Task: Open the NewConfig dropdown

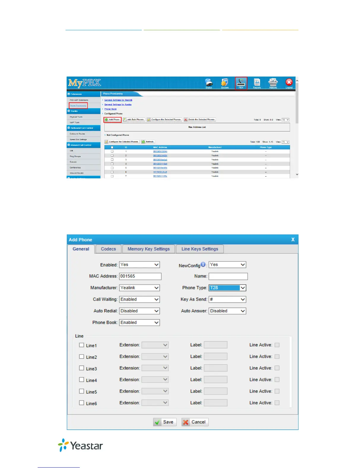Action: (227, 265)
